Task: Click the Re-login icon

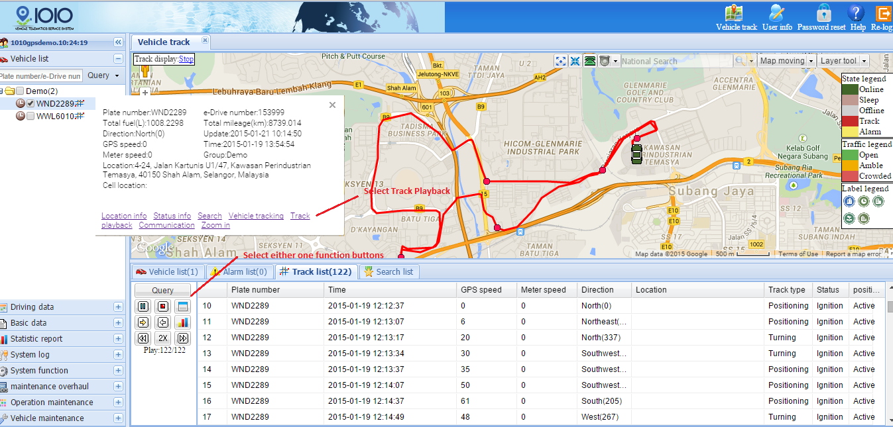Action: coord(884,13)
